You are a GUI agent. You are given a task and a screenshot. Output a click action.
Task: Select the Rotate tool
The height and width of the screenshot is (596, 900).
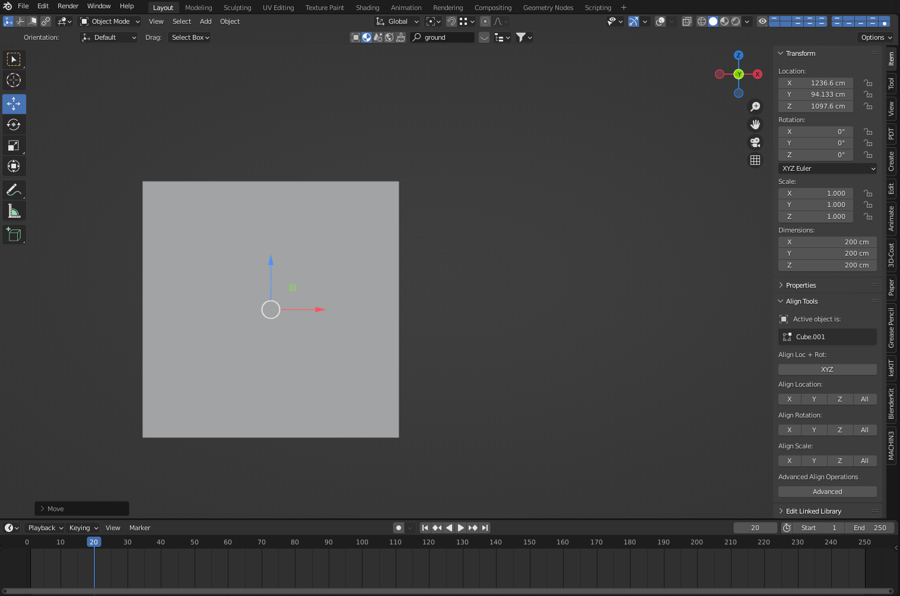[14, 125]
